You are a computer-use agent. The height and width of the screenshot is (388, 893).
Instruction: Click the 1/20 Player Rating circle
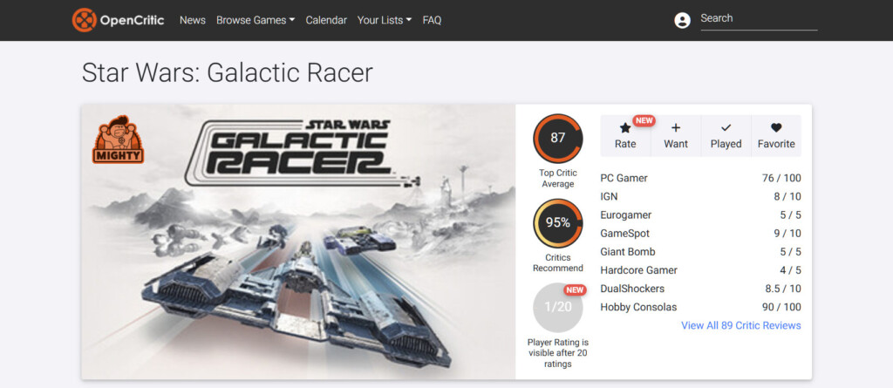point(557,307)
